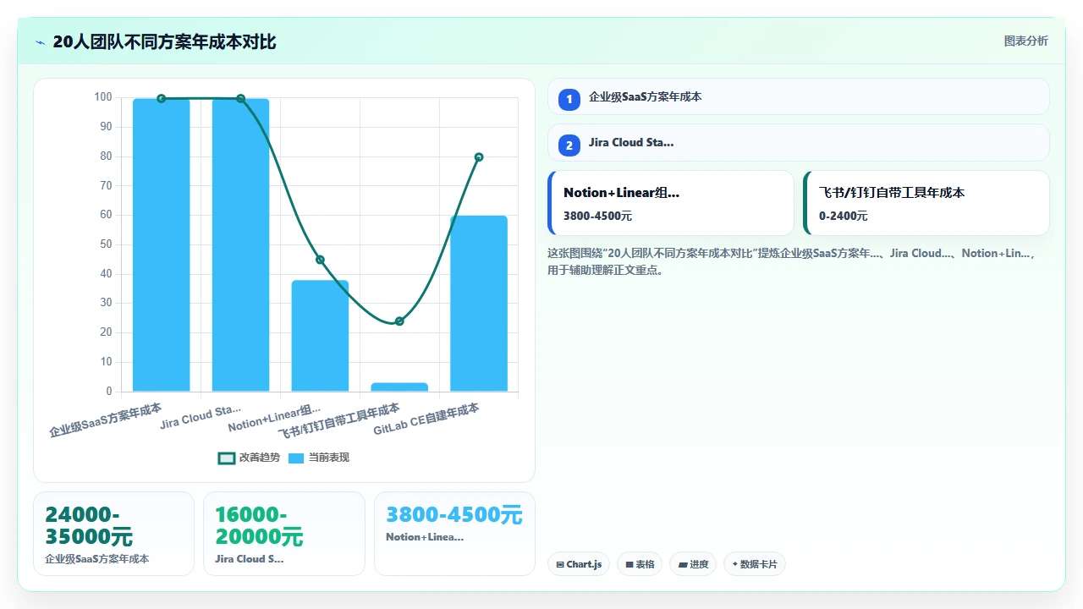The width and height of the screenshot is (1083, 609).
Task: Click the 24000-35000元 stat card
Action: [x=113, y=534]
